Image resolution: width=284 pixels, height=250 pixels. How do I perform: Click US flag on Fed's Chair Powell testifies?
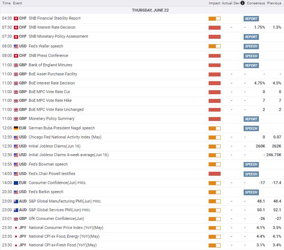(x=16, y=174)
